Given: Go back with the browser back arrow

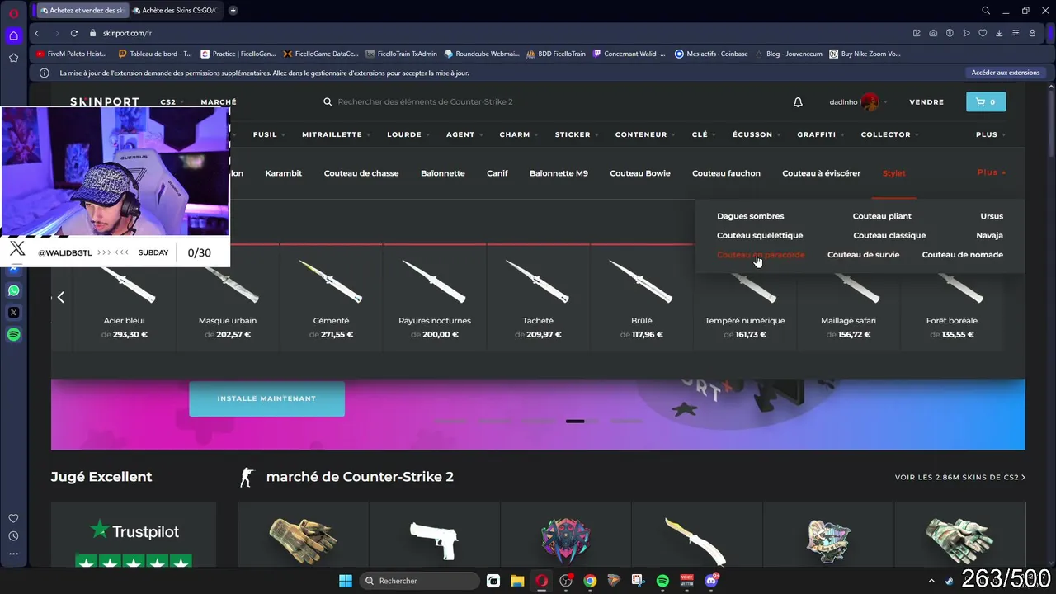Looking at the screenshot, I should tap(37, 33).
